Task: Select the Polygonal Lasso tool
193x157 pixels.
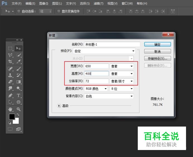Action: [x=10, y=55]
